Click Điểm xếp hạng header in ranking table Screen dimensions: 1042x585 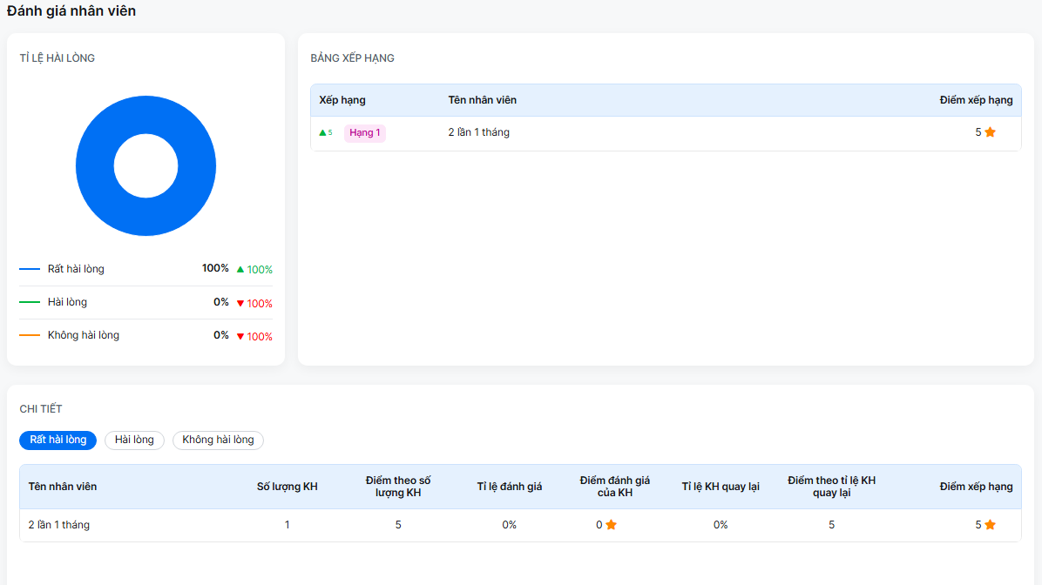(976, 100)
